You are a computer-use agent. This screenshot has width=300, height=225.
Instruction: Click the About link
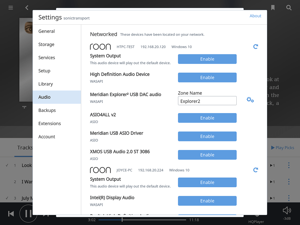coord(255,16)
